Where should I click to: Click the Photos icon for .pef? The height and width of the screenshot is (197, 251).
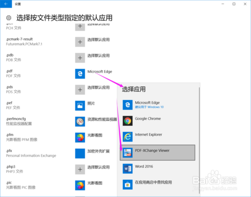coord(80,106)
